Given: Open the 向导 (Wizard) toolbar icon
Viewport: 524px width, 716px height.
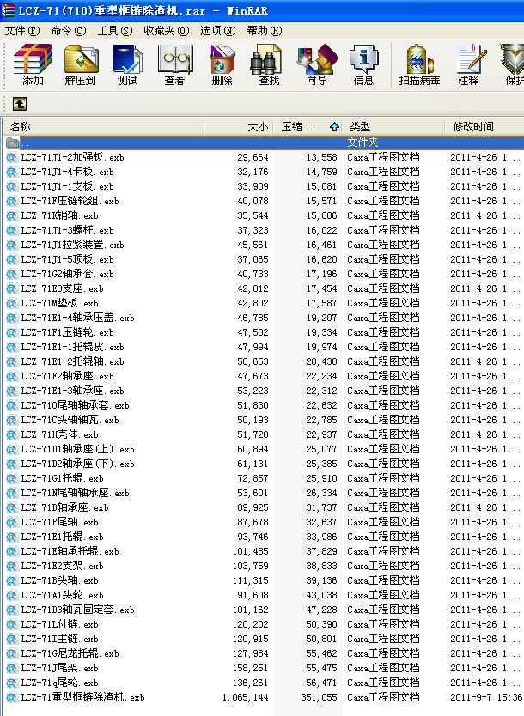Looking at the screenshot, I should coord(317,64).
